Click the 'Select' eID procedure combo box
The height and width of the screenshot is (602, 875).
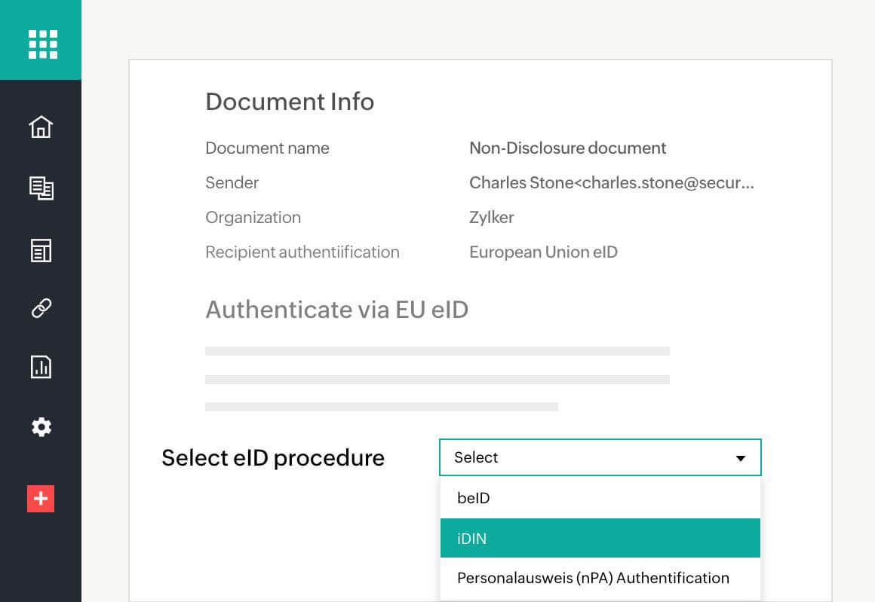(588, 457)
